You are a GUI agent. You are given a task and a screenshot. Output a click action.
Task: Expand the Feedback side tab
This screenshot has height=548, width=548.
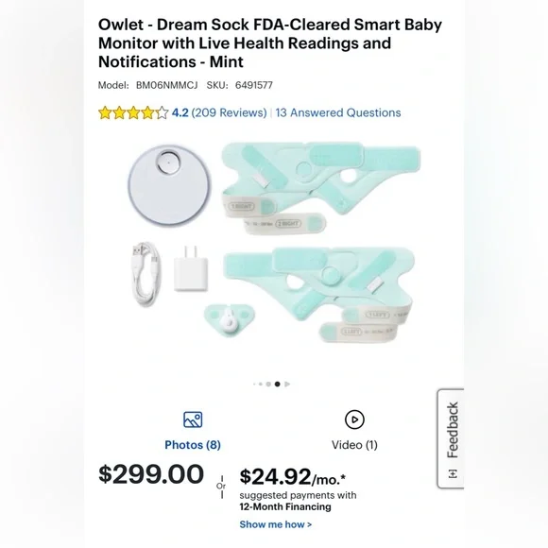pyautogui.click(x=452, y=438)
